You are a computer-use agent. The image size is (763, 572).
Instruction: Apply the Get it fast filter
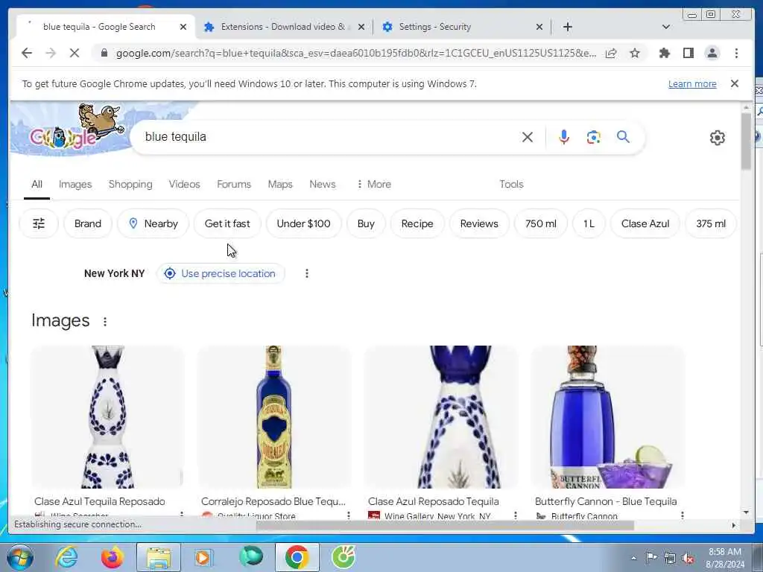pyautogui.click(x=227, y=223)
